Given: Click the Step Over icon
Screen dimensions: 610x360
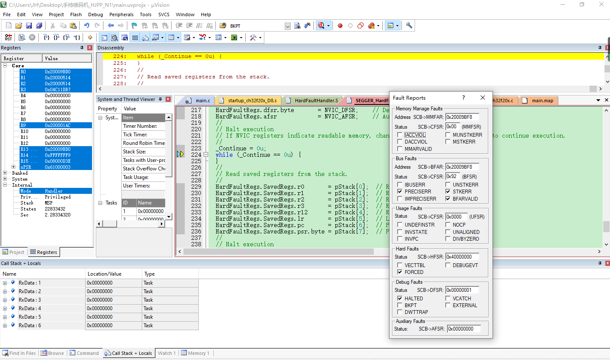Looking at the screenshot, I should [57, 37].
